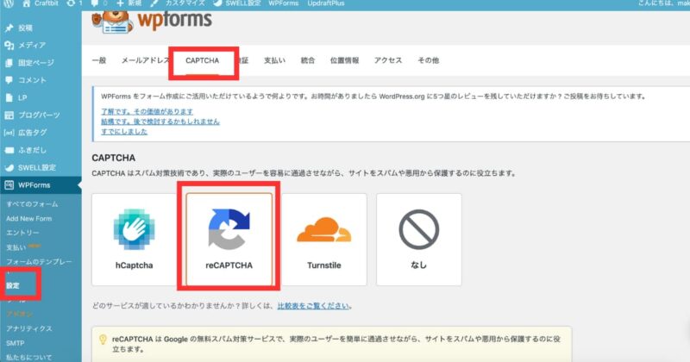Click the reCAPTCHA description notice text
690x362 pixels.
point(336,344)
